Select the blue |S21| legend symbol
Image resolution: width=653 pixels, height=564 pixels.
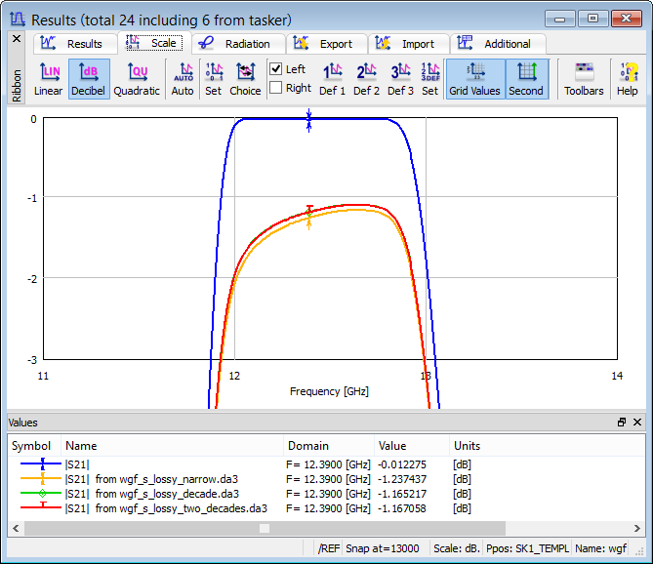click(x=41, y=463)
